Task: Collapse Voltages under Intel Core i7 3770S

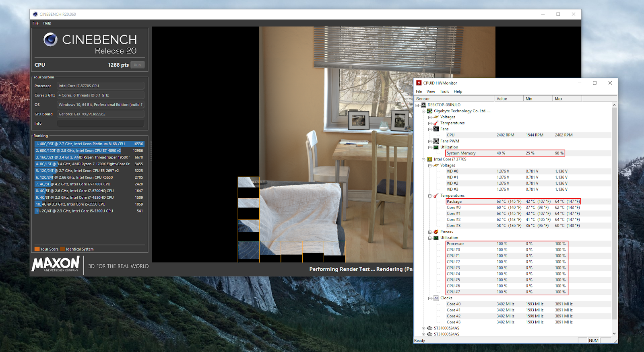Action: [x=430, y=165]
